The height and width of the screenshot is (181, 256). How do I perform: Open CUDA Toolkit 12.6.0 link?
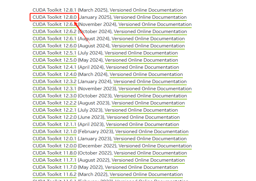54,46
